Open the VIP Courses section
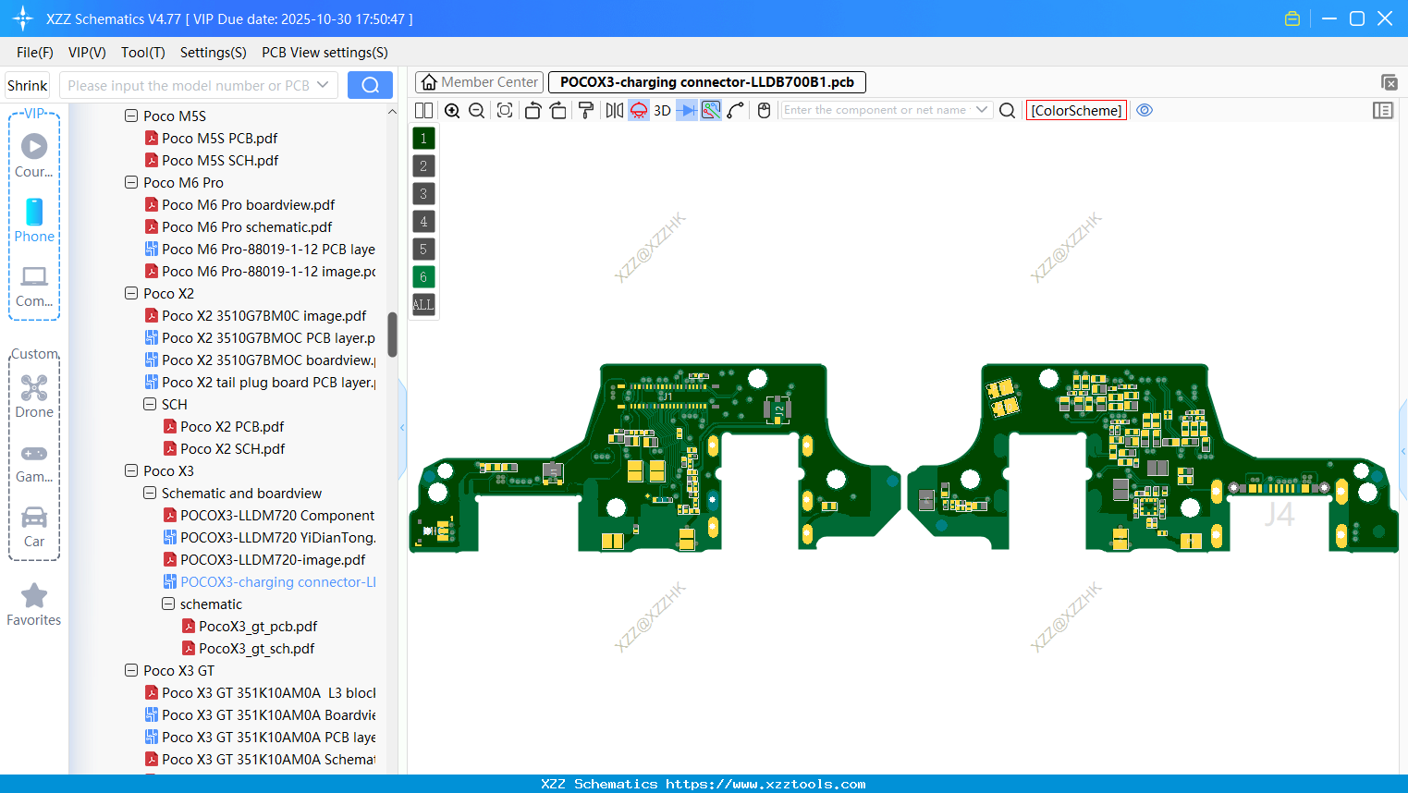Viewport: 1408px width, 793px height. pyautogui.click(x=34, y=154)
